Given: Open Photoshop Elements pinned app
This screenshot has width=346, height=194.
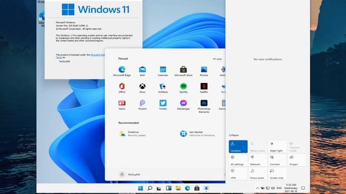Looking at the screenshot, I should 204,106.
